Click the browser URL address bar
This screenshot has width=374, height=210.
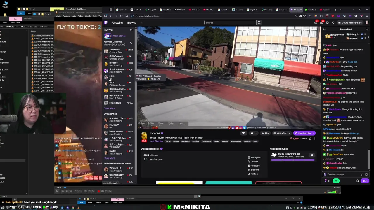click(x=216, y=16)
